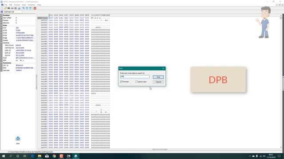
Task: Collapse the Datetime group in data inspector
Action: click(x=1, y=43)
